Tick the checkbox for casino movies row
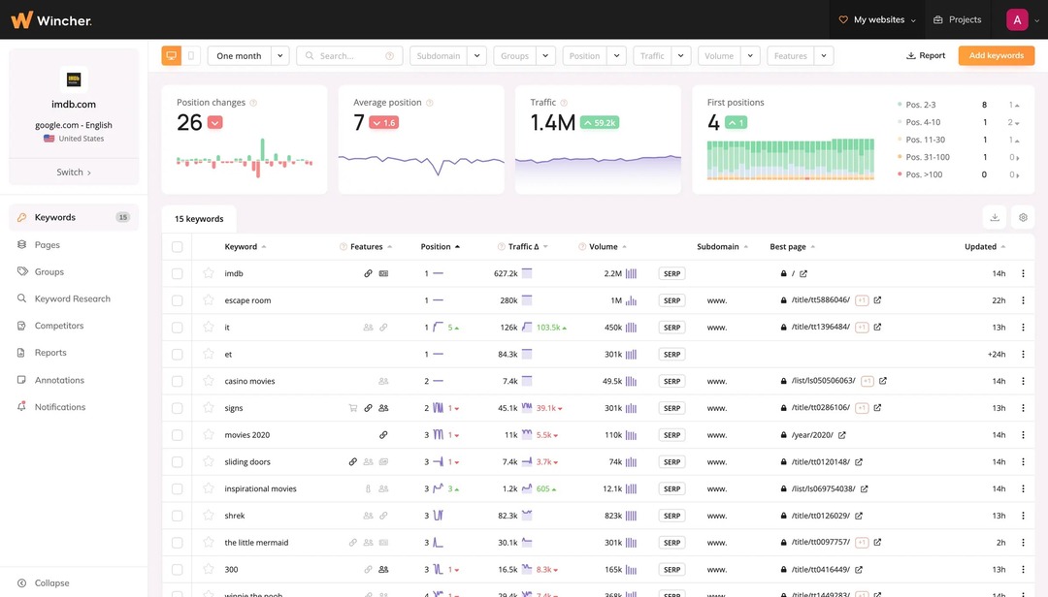The image size is (1048, 597). (178, 380)
